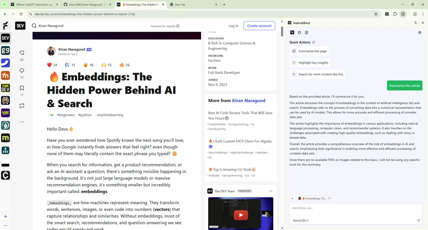Viewport: 428px width, 230px height.
Task: Remove the Embeddings page context chip
Action: [x=330, y=198]
